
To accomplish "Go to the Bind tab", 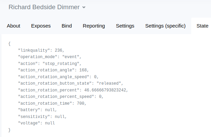I will tap(67, 26).
